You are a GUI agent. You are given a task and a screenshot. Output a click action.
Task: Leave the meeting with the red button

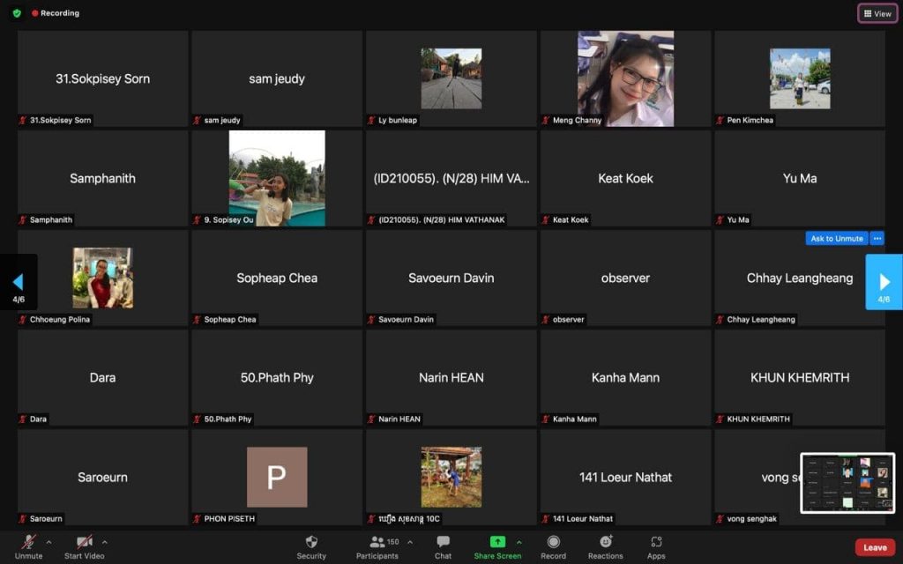875,547
